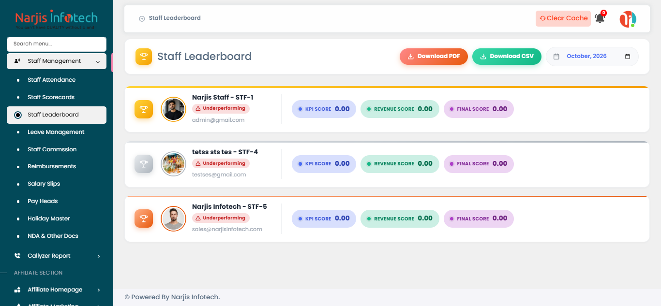The image size is (661, 306).
Task: Click the Staff Leaderboard breadcrumb link
Action: pos(175,18)
